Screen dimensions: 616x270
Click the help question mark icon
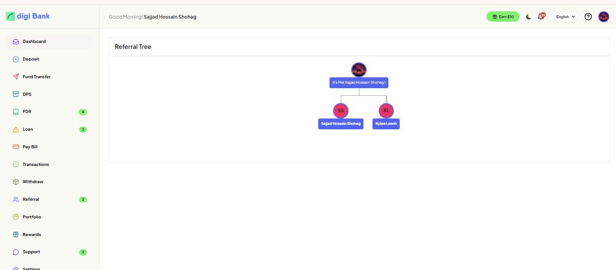(x=588, y=17)
